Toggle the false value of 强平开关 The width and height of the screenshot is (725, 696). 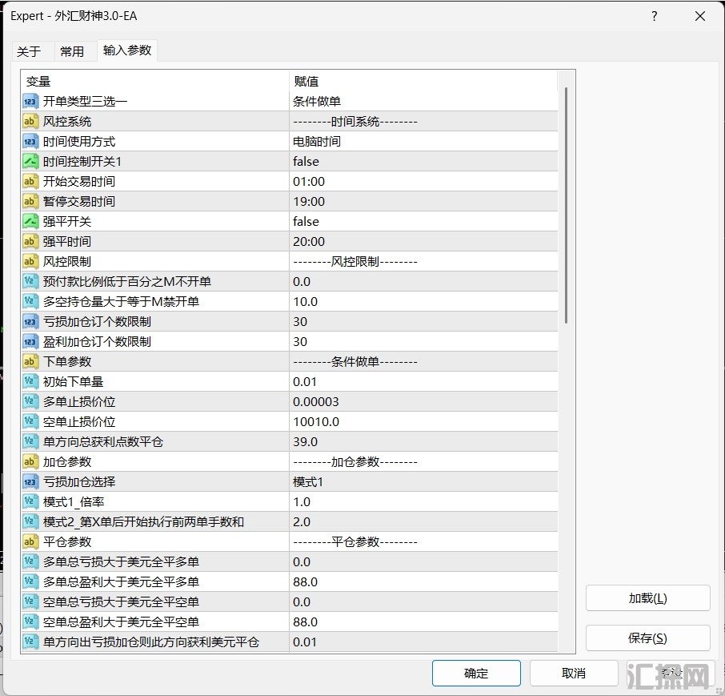[306, 222]
